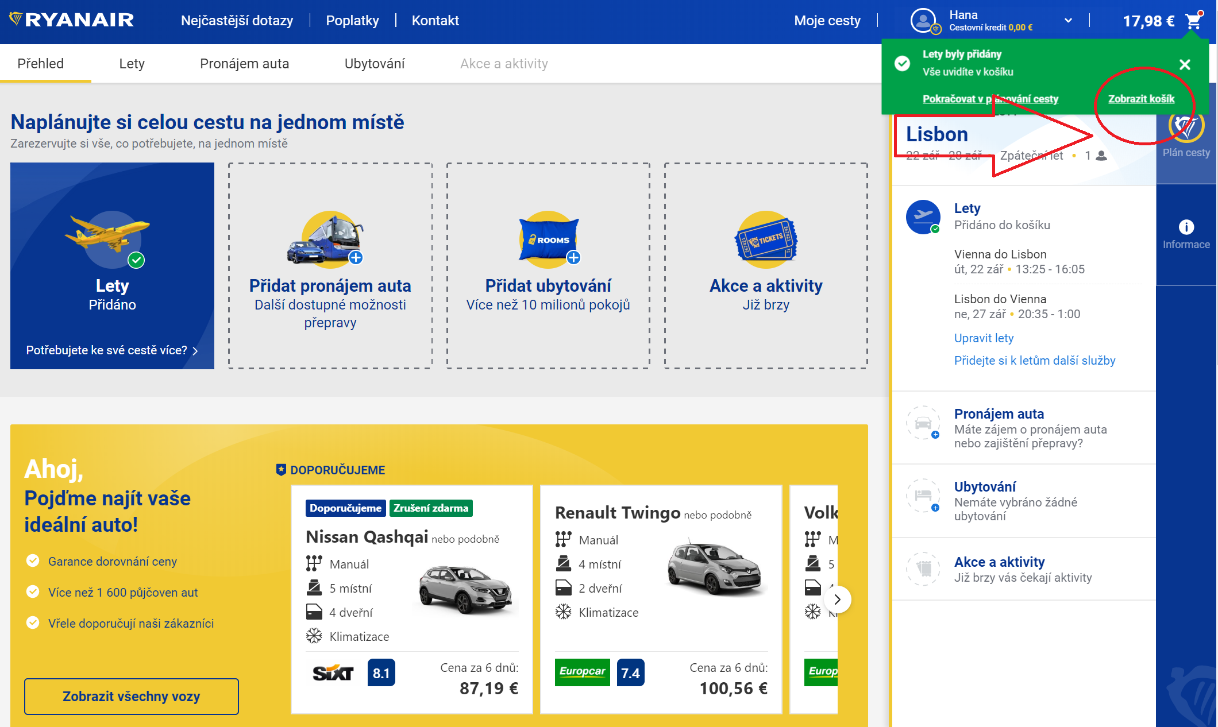The width and height of the screenshot is (1218, 727).
Task: Click the TICKETS icon for activities
Action: coord(766,239)
